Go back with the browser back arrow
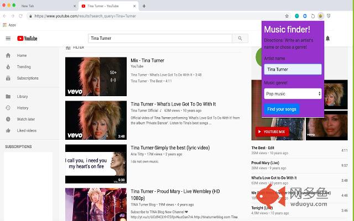 click(4, 16)
